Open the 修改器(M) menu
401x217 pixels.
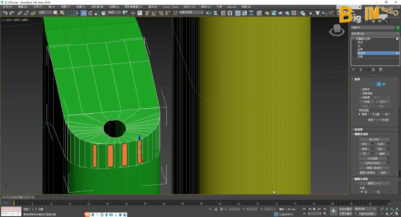[x=97, y=7]
